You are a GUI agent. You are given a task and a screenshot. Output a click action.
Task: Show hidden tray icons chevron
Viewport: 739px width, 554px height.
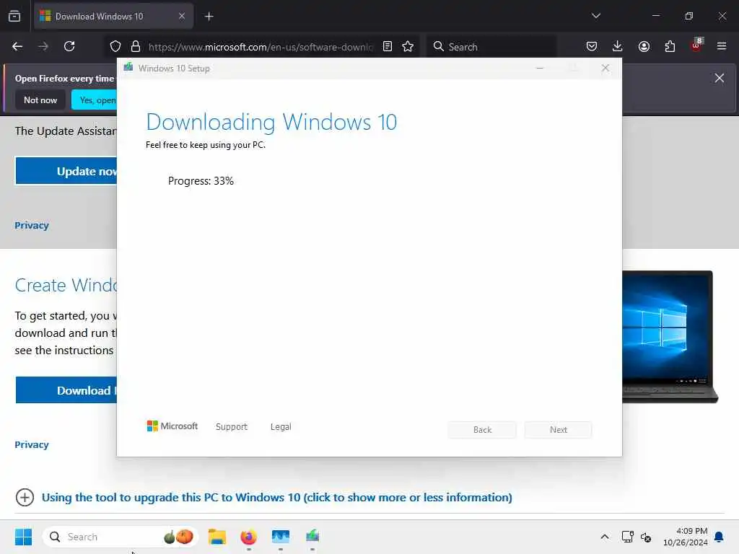pos(605,537)
